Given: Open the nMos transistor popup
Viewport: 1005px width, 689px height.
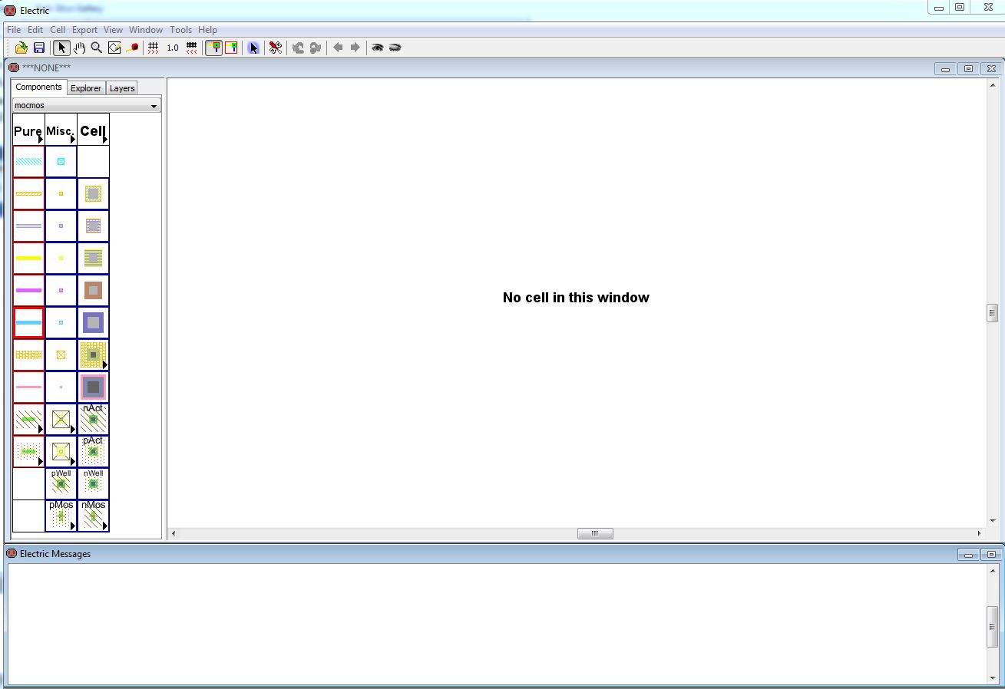Looking at the screenshot, I should point(94,516).
